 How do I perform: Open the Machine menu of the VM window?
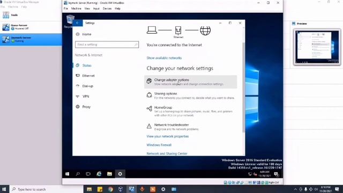pyautogui.click(x=76, y=9)
